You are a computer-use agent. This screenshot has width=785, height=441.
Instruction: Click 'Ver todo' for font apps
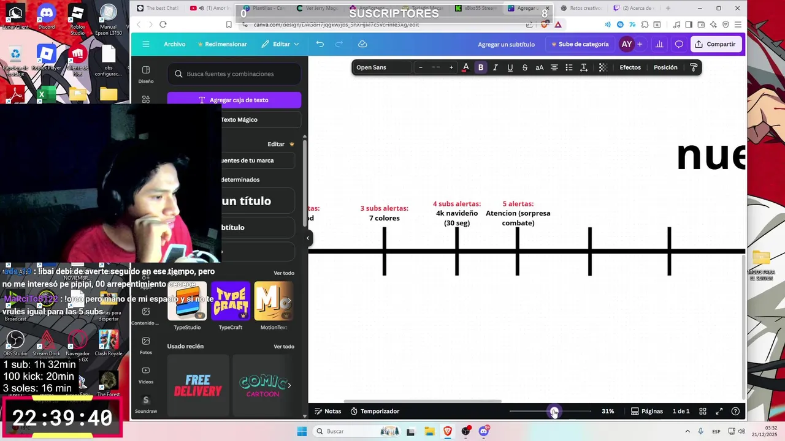pyautogui.click(x=284, y=273)
